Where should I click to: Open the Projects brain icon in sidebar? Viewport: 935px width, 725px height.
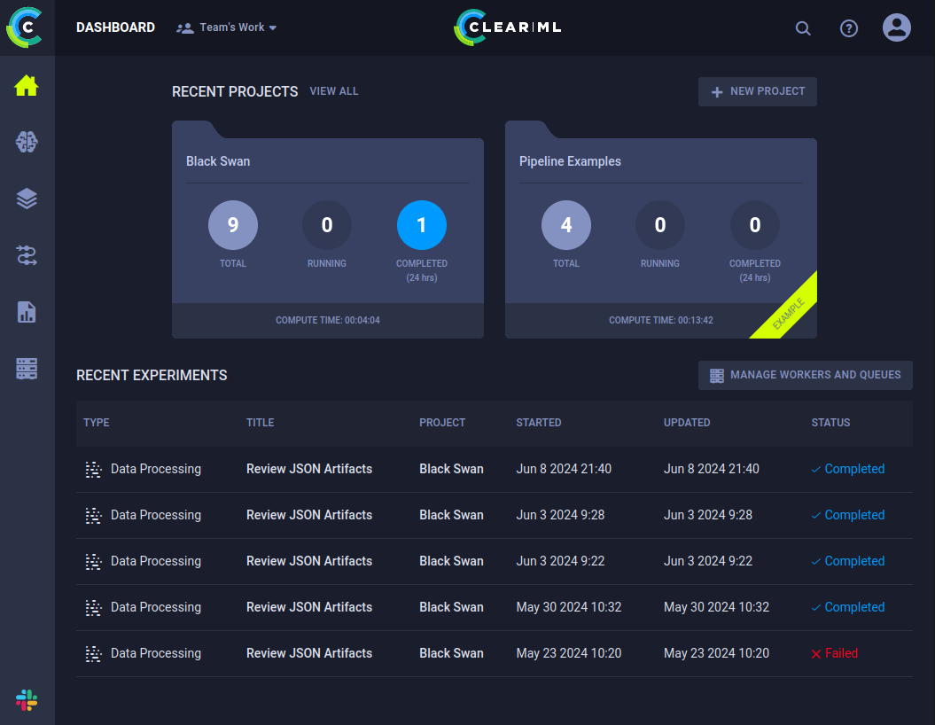tap(27, 142)
